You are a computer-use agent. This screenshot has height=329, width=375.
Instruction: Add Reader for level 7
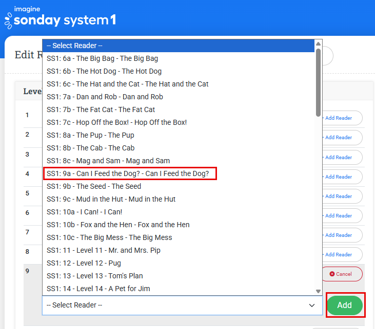[x=342, y=235]
